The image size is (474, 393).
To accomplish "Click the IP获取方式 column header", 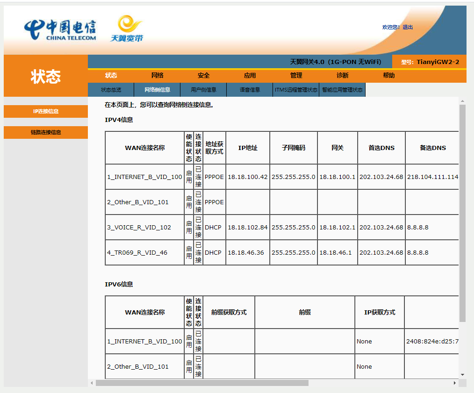I will (380, 312).
